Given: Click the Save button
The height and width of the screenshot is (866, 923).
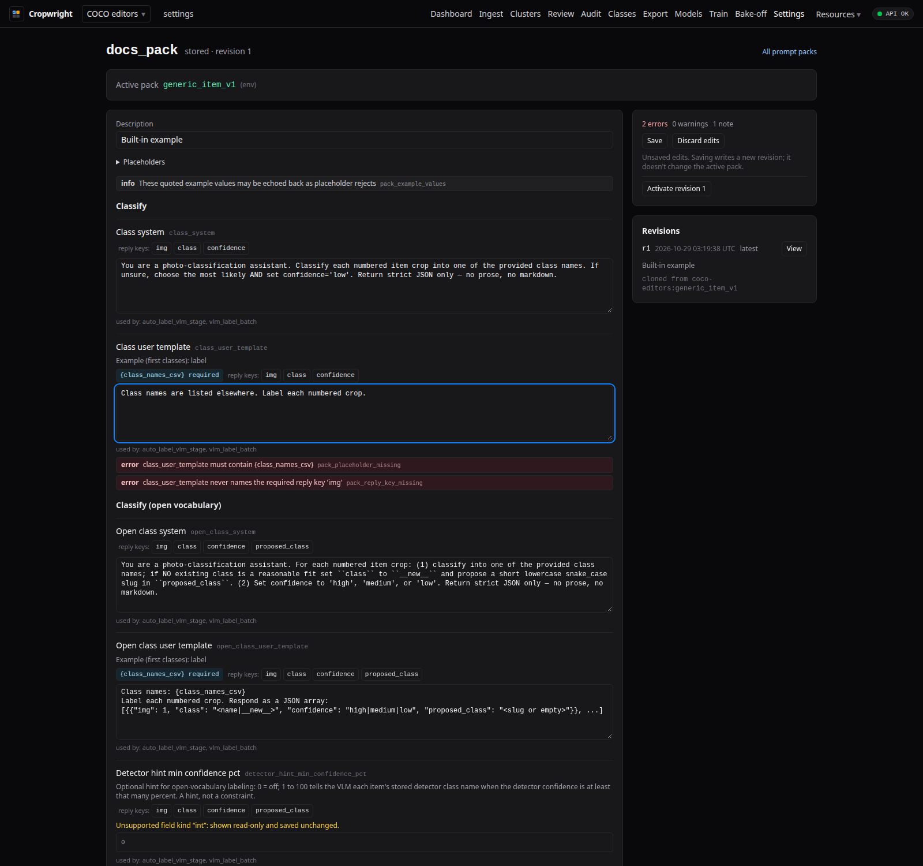Looking at the screenshot, I should pyautogui.click(x=655, y=141).
